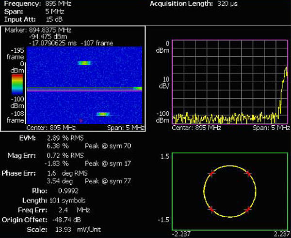Click the EVM 2.89 % RMS reading
The image size is (291, 238).
click(x=65, y=138)
